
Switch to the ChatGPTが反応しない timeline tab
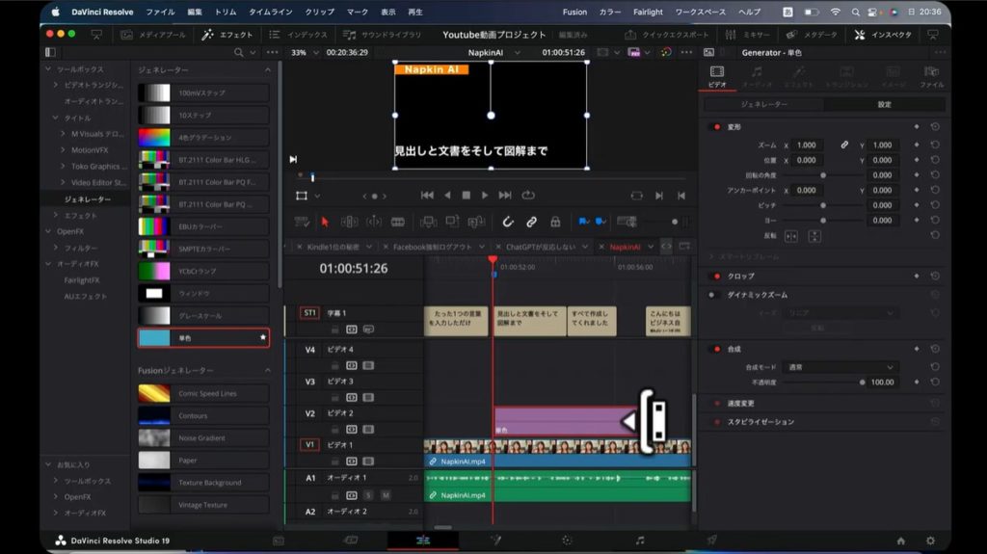540,247
